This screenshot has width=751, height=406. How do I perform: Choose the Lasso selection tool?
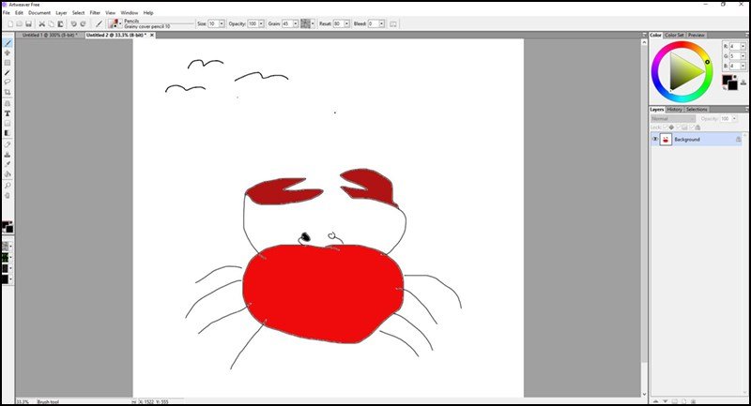click(8, 82)
